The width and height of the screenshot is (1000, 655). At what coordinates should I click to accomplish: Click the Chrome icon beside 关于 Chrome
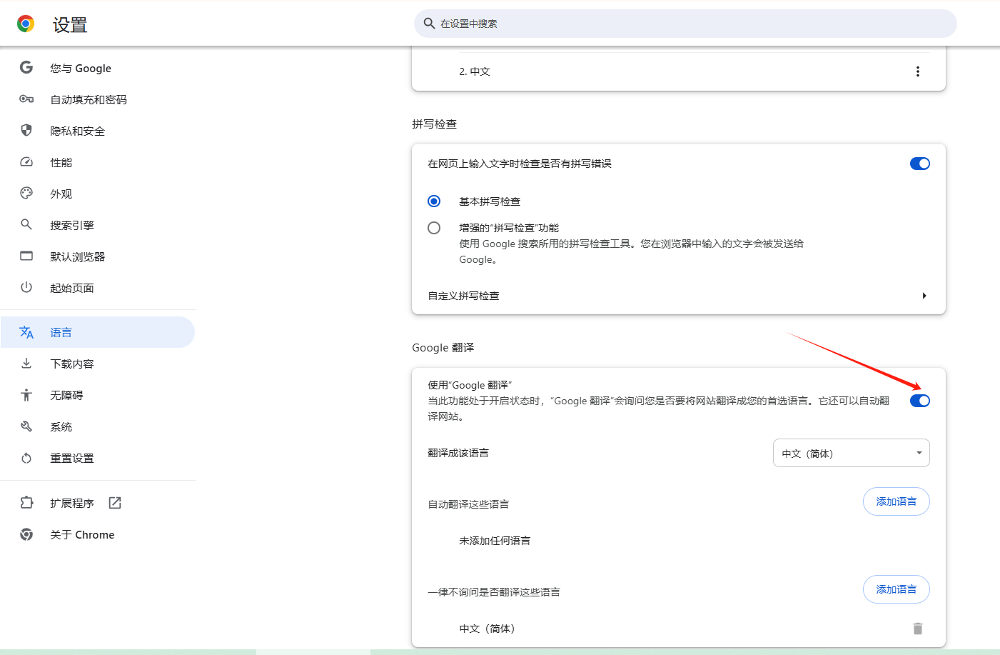click(26, 534)
